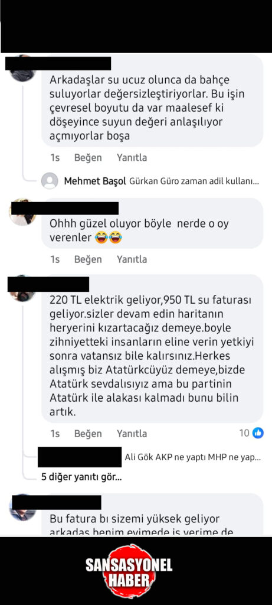Screen dimensions: 272x605
Task: Like the '220 TL elektrik geliyor' comment
Action: pos(88,434)
